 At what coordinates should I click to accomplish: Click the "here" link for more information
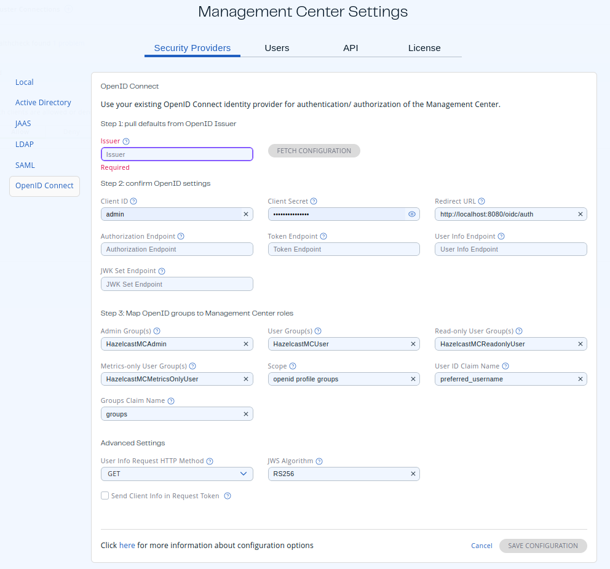pos(127,545)
